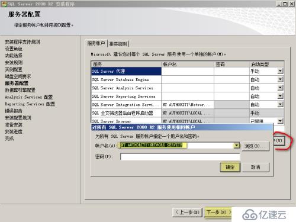This screenshot has width=296, height=222.
Task: Open startup type dropdown for SQL Server Integration Services
Action: coord(280,104)
